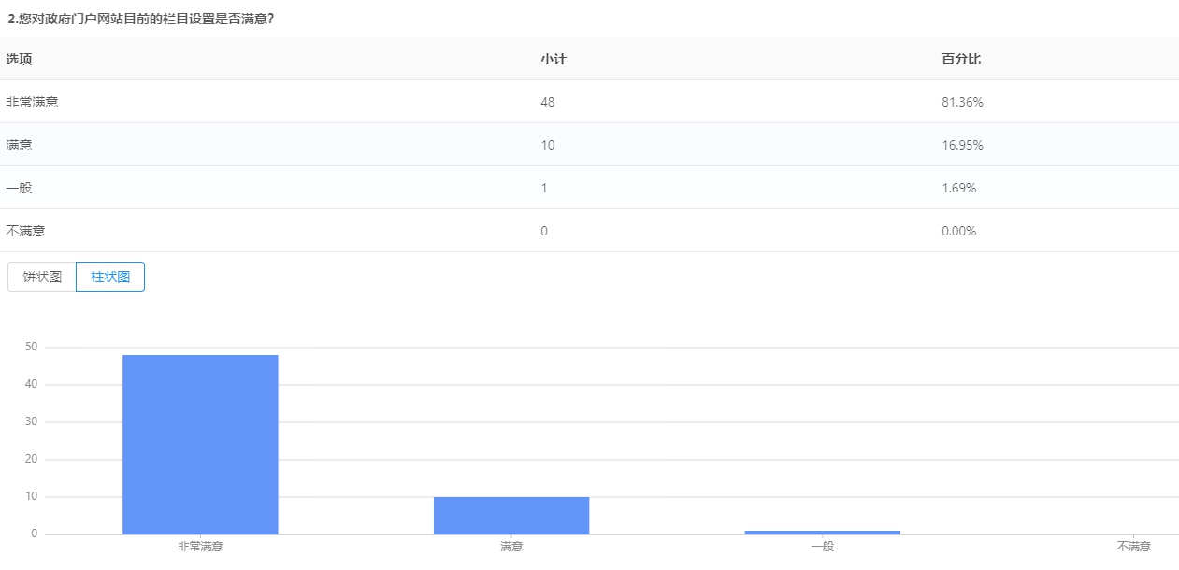
Task: Click the 满意 bar in the chart
Action: 511,515
